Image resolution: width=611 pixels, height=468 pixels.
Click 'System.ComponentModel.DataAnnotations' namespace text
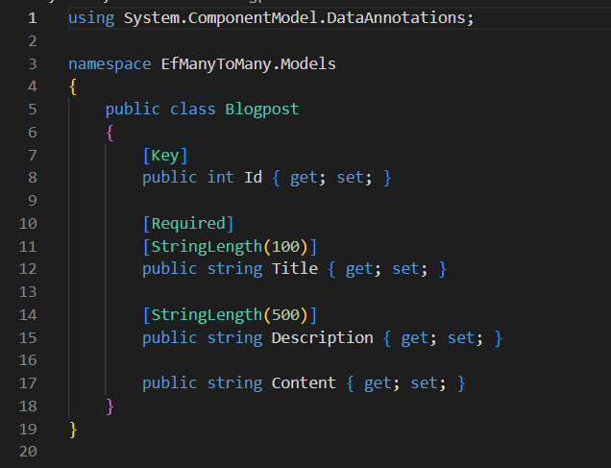pyautogui.click(x=294, y=18)
